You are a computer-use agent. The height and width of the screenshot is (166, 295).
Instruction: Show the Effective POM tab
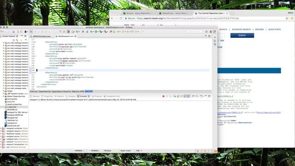point(78,91)
